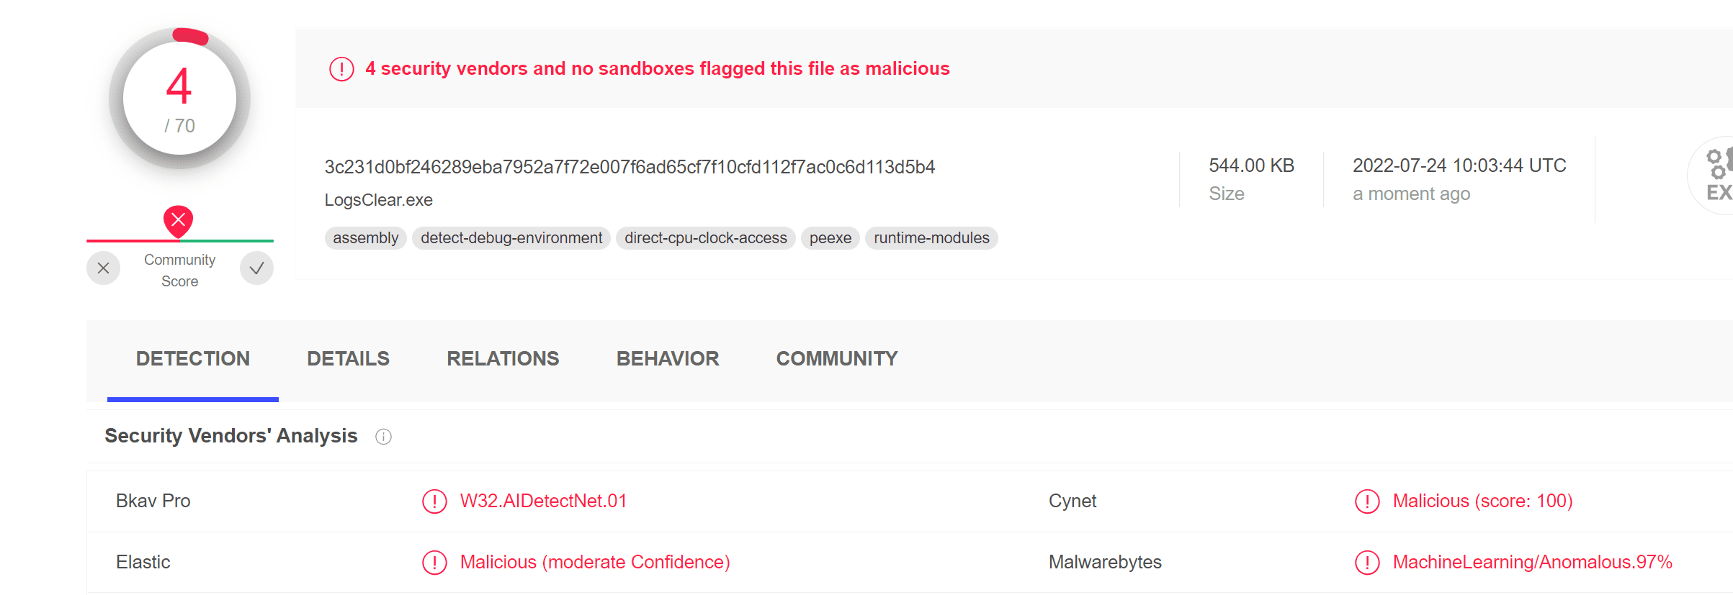Click the Community Score upvote checkmark button
The image size is (1733, 595).
tap(256, 268)
